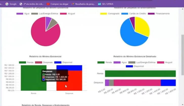Toggle Renda in Mínimo Existencial bar chart legend

(26, 62)
